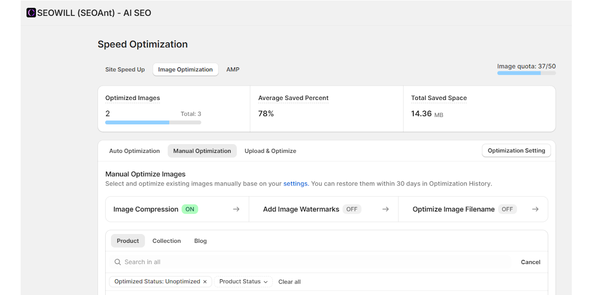The height and width of the screenshot is (295, 590).
Task: Toggle the Image Compression ON badge
Action: click(190, 209)
